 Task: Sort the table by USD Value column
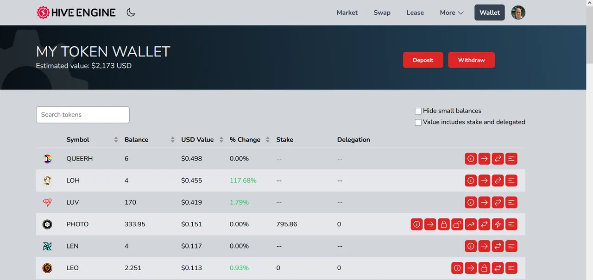coord(221,140)
